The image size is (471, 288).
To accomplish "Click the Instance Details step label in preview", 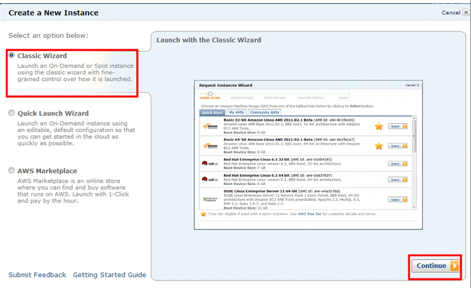I will pyautogui.click(x=242, y=98).
